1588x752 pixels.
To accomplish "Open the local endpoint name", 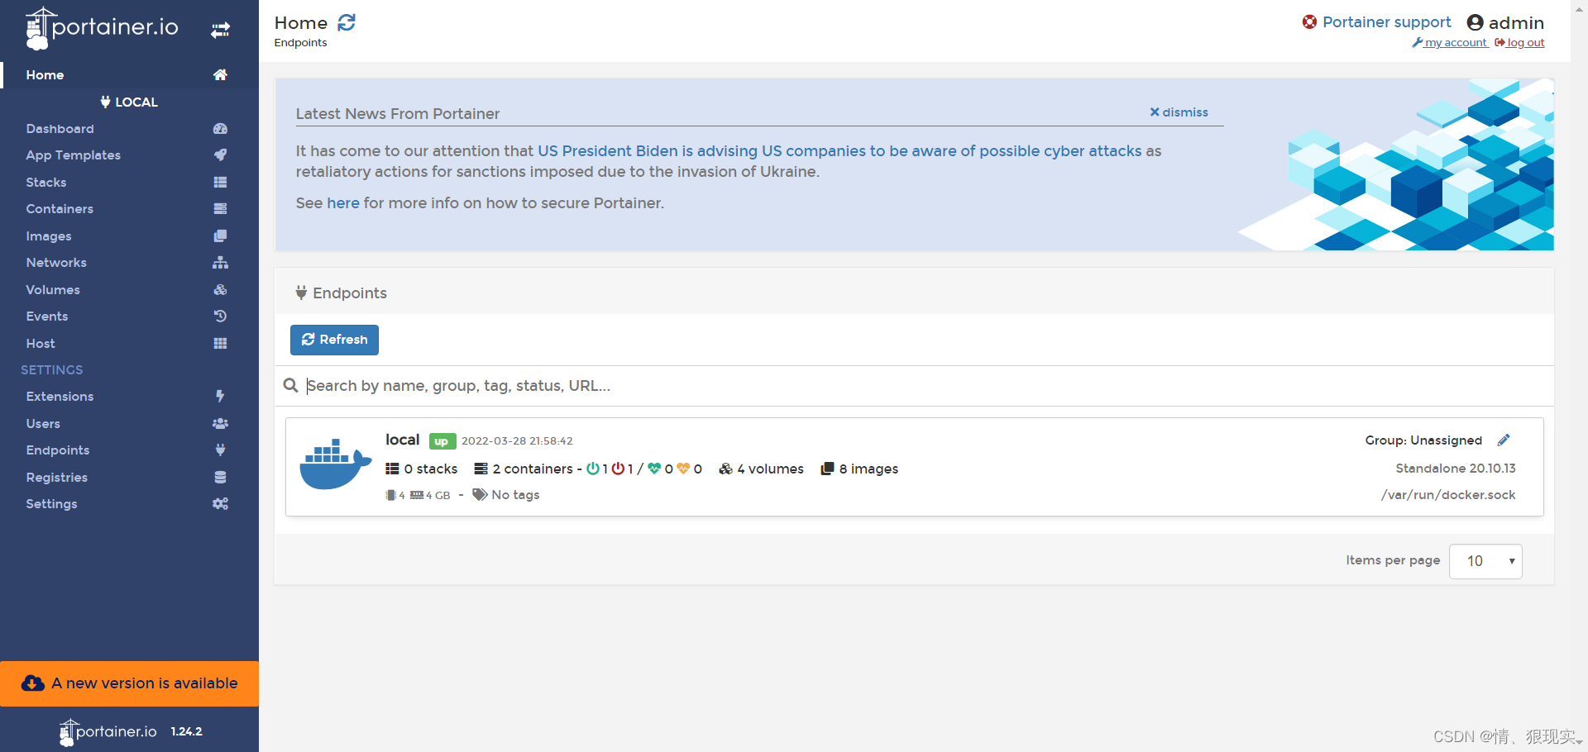I will pos(402,440).
